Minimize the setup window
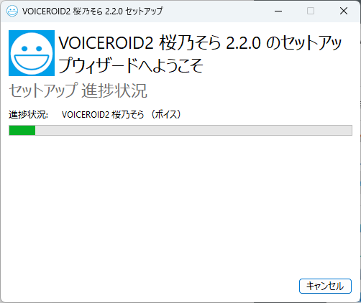This screenshot has width=361, height=303. tap(278, 11)
